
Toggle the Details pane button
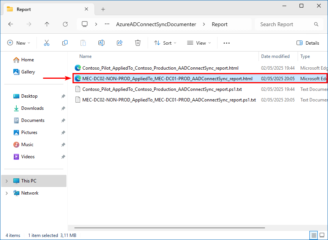pyautogui.click(x=308, y=43)
